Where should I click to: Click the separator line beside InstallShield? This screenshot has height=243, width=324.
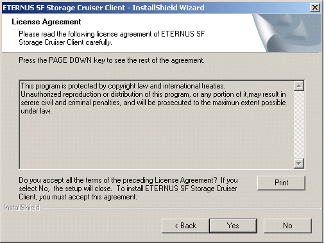[x=182, y=208]
